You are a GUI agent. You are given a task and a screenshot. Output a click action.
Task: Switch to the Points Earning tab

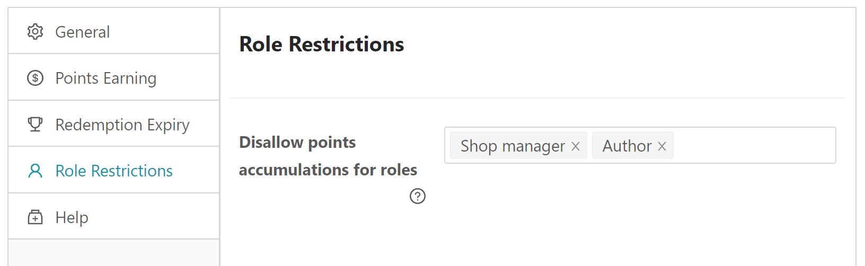point(105,78)
